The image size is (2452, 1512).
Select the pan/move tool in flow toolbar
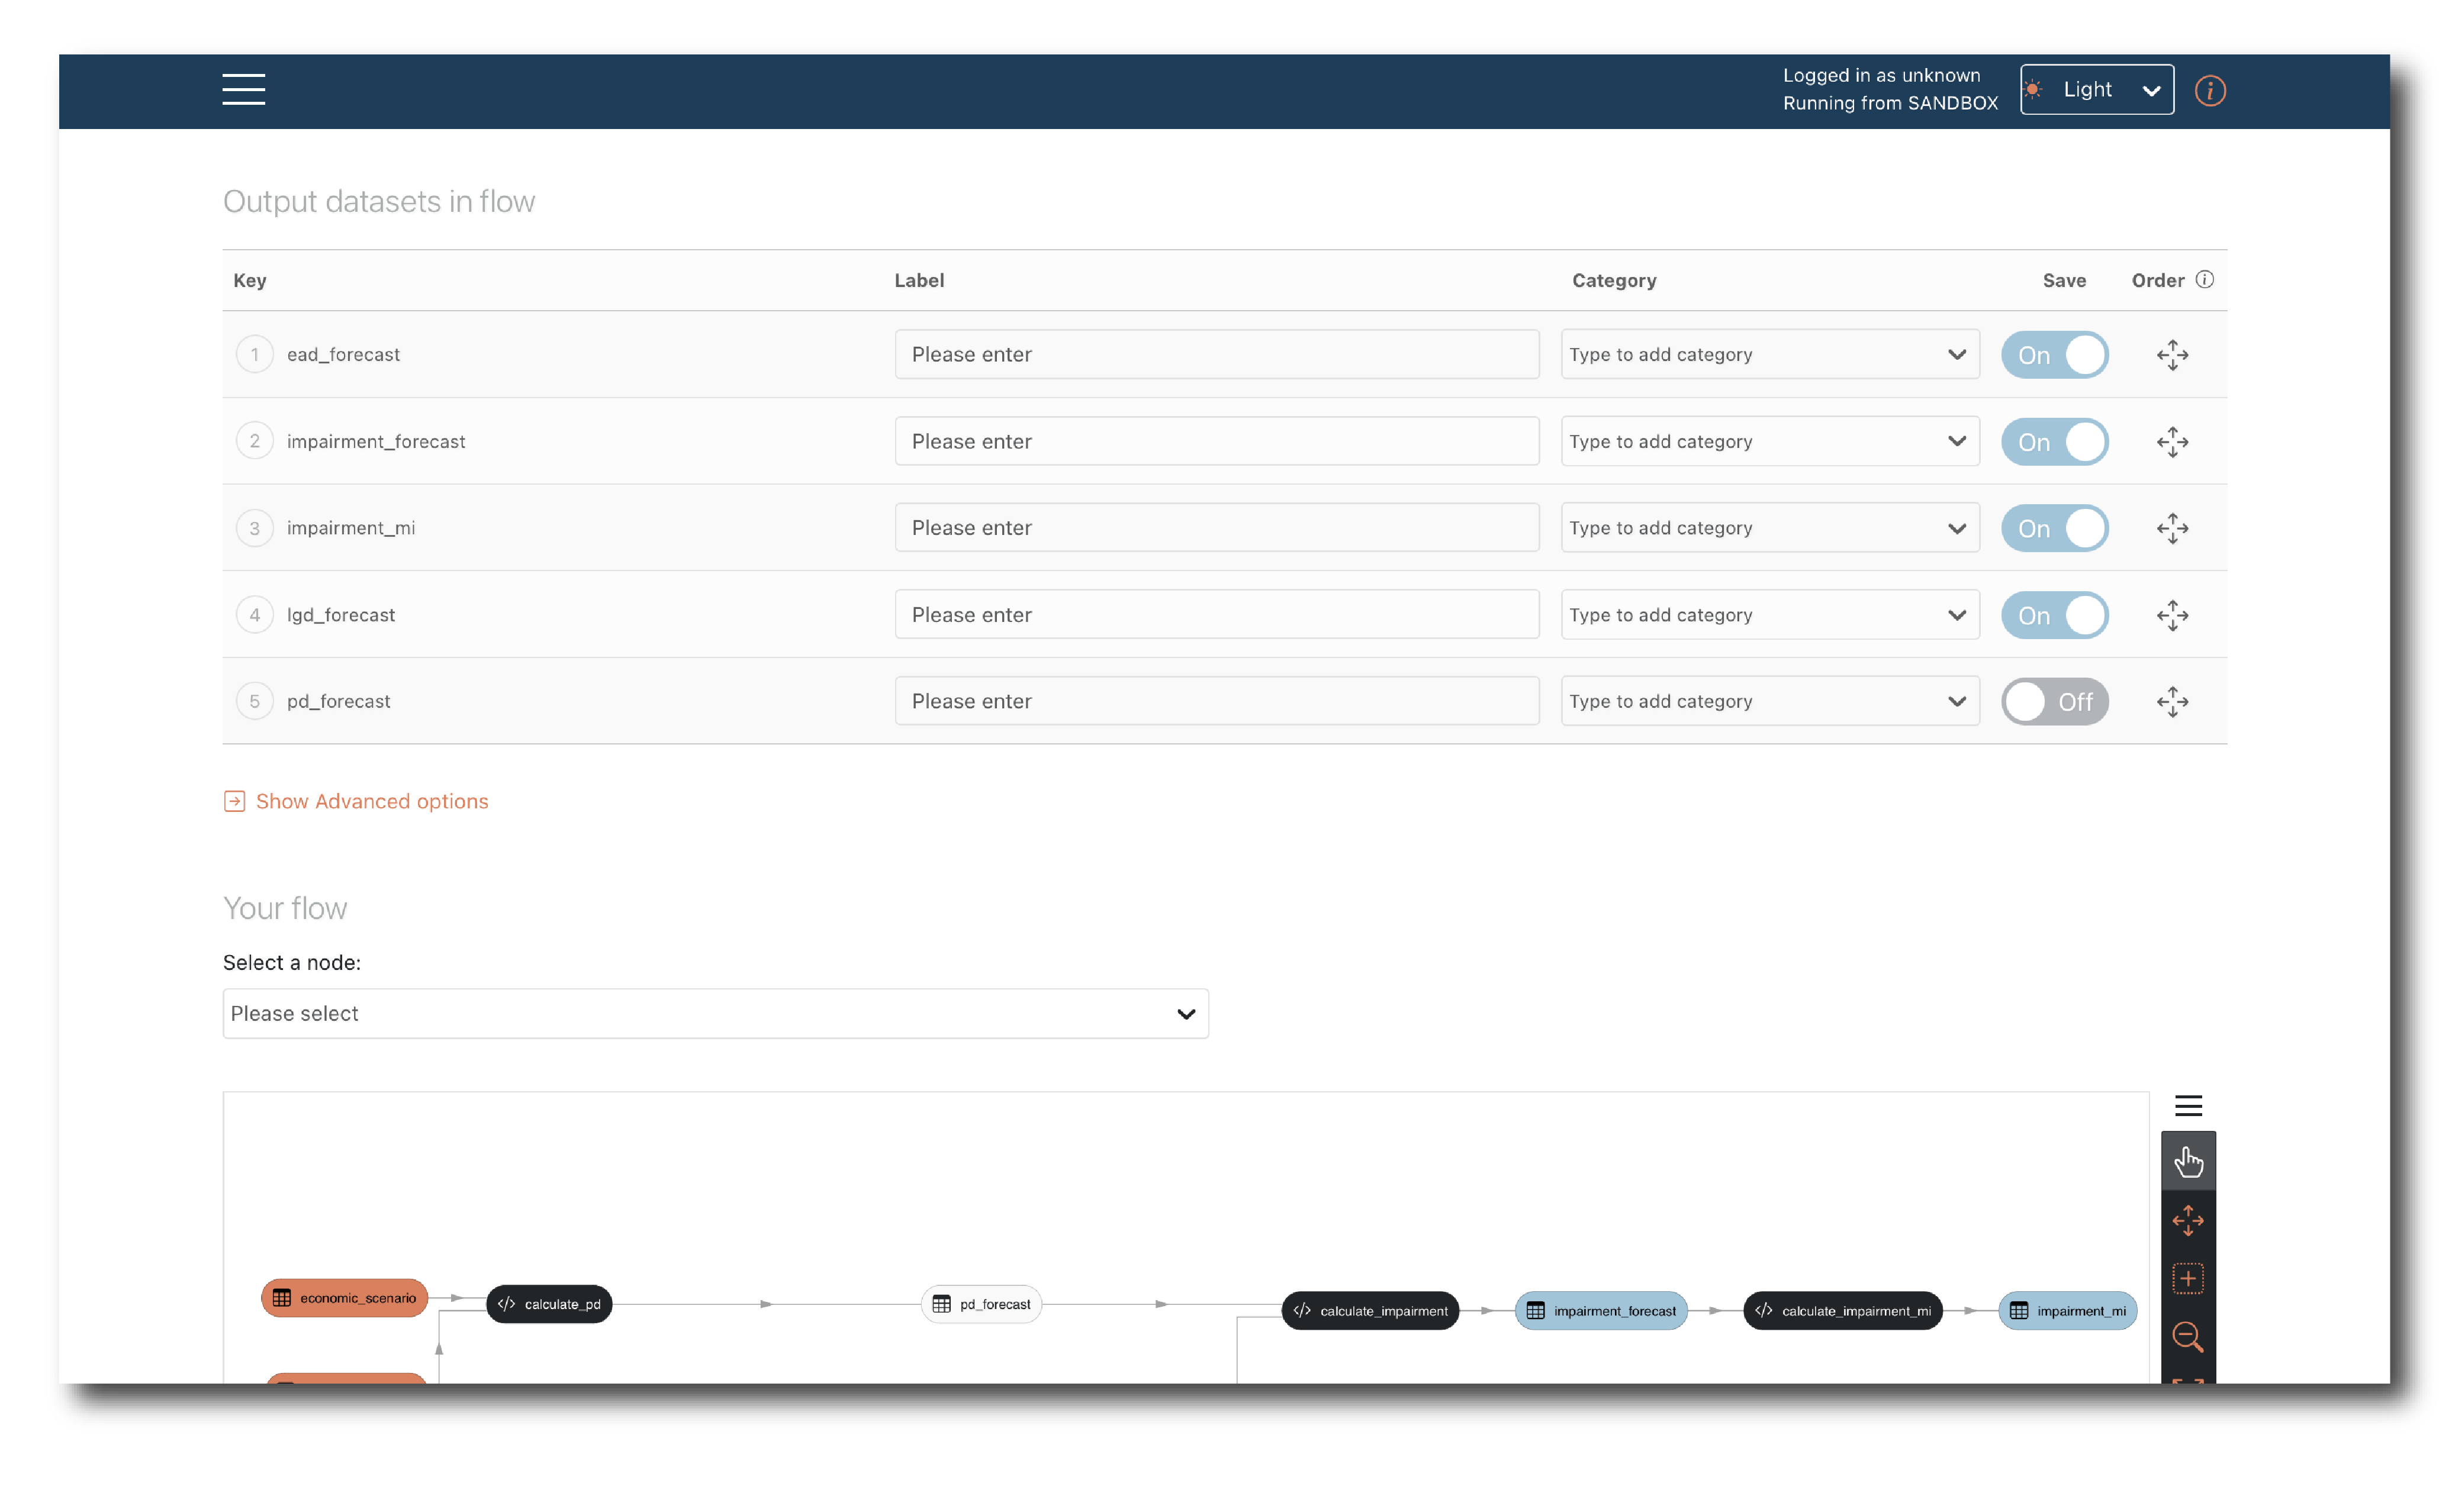point(2187,1219)
